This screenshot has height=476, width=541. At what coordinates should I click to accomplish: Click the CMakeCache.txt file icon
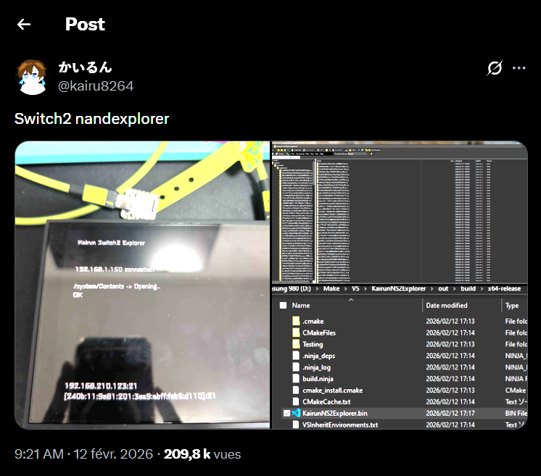(296, 401)
